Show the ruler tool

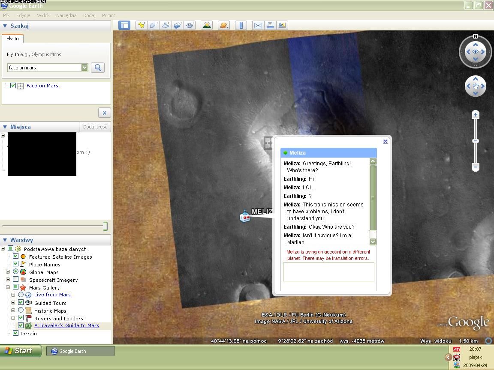241,26
